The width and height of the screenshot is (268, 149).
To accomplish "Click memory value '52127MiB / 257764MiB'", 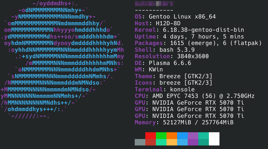I will pyautogui.click(x=198, y=123).
